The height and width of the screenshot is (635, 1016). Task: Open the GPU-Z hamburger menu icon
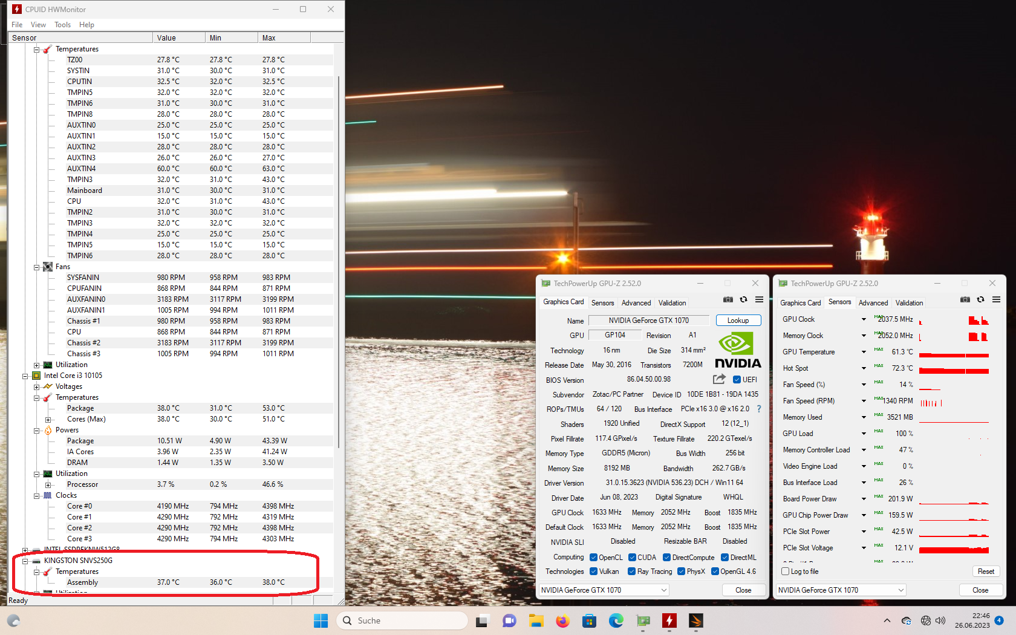click(759, 299)
